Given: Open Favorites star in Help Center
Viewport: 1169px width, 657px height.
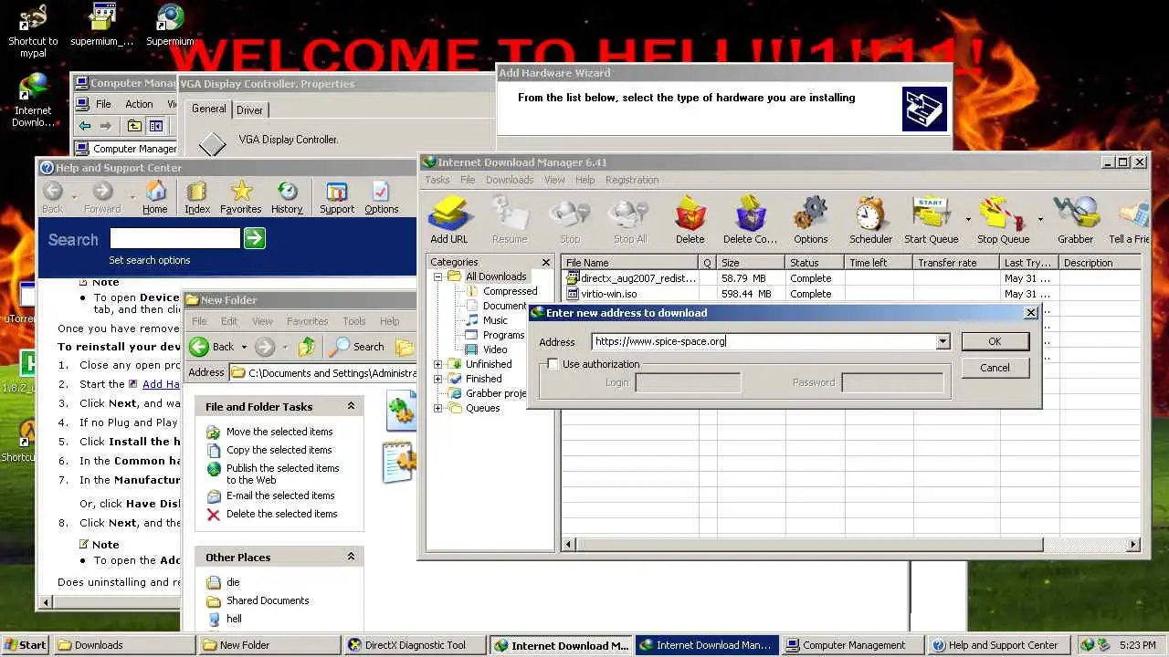Looking at the screenshot, I should pos(241,197).
